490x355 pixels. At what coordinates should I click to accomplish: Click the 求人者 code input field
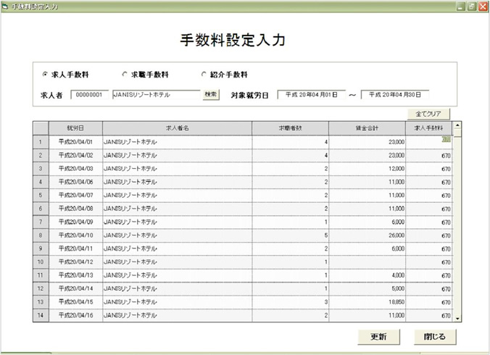(x=91, y=95)
